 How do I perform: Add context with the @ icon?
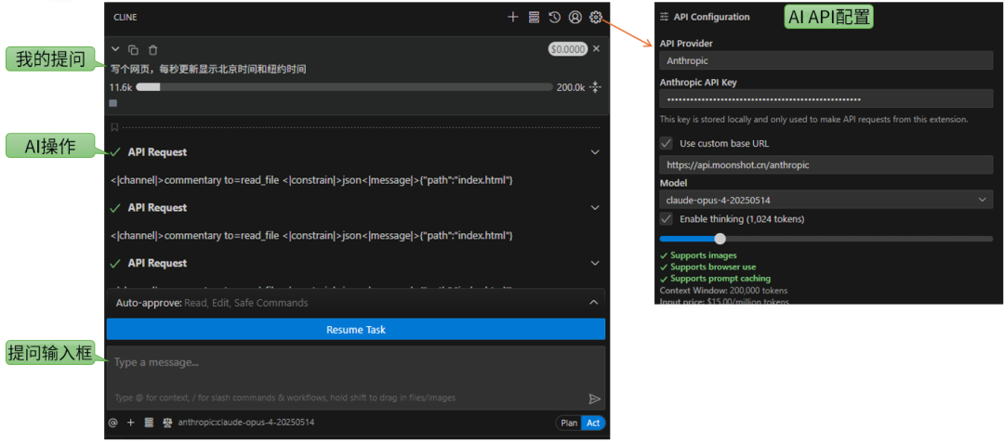(x=113, y=423)
